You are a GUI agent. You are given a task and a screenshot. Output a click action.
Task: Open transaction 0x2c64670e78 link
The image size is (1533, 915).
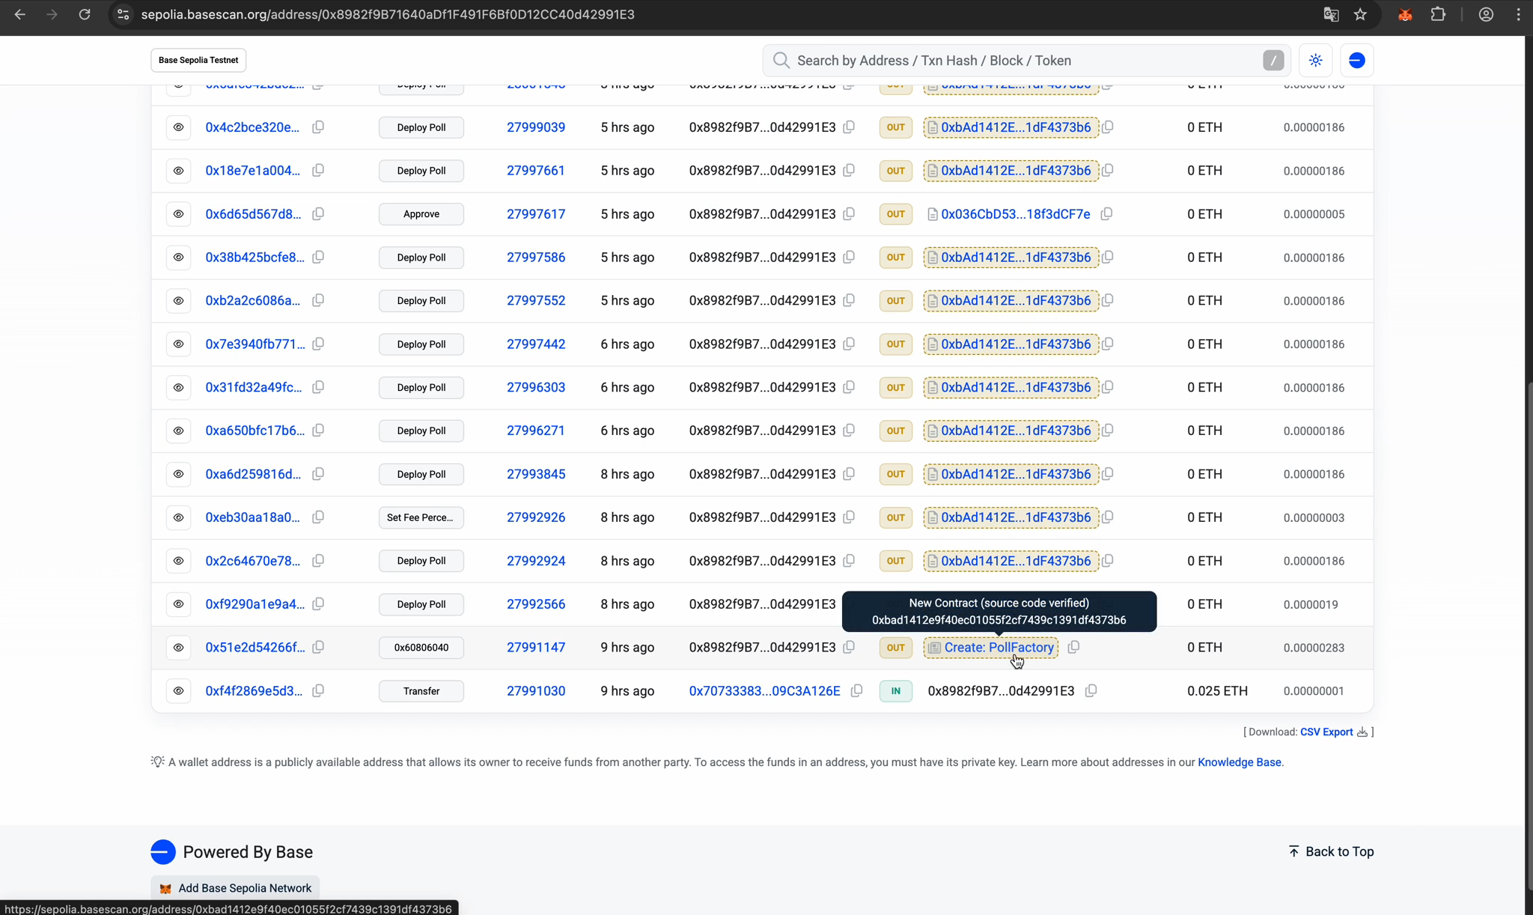[x=253, y=561]
